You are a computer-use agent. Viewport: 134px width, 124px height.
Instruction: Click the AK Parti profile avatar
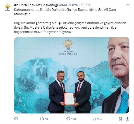coord(8,7)
